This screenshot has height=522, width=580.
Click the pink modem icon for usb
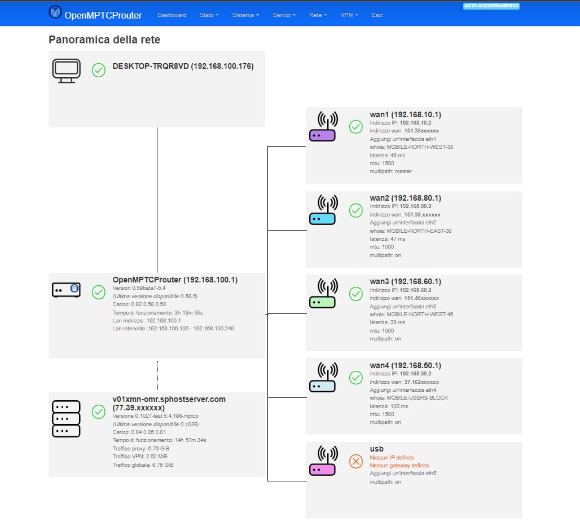click(323, 461)
